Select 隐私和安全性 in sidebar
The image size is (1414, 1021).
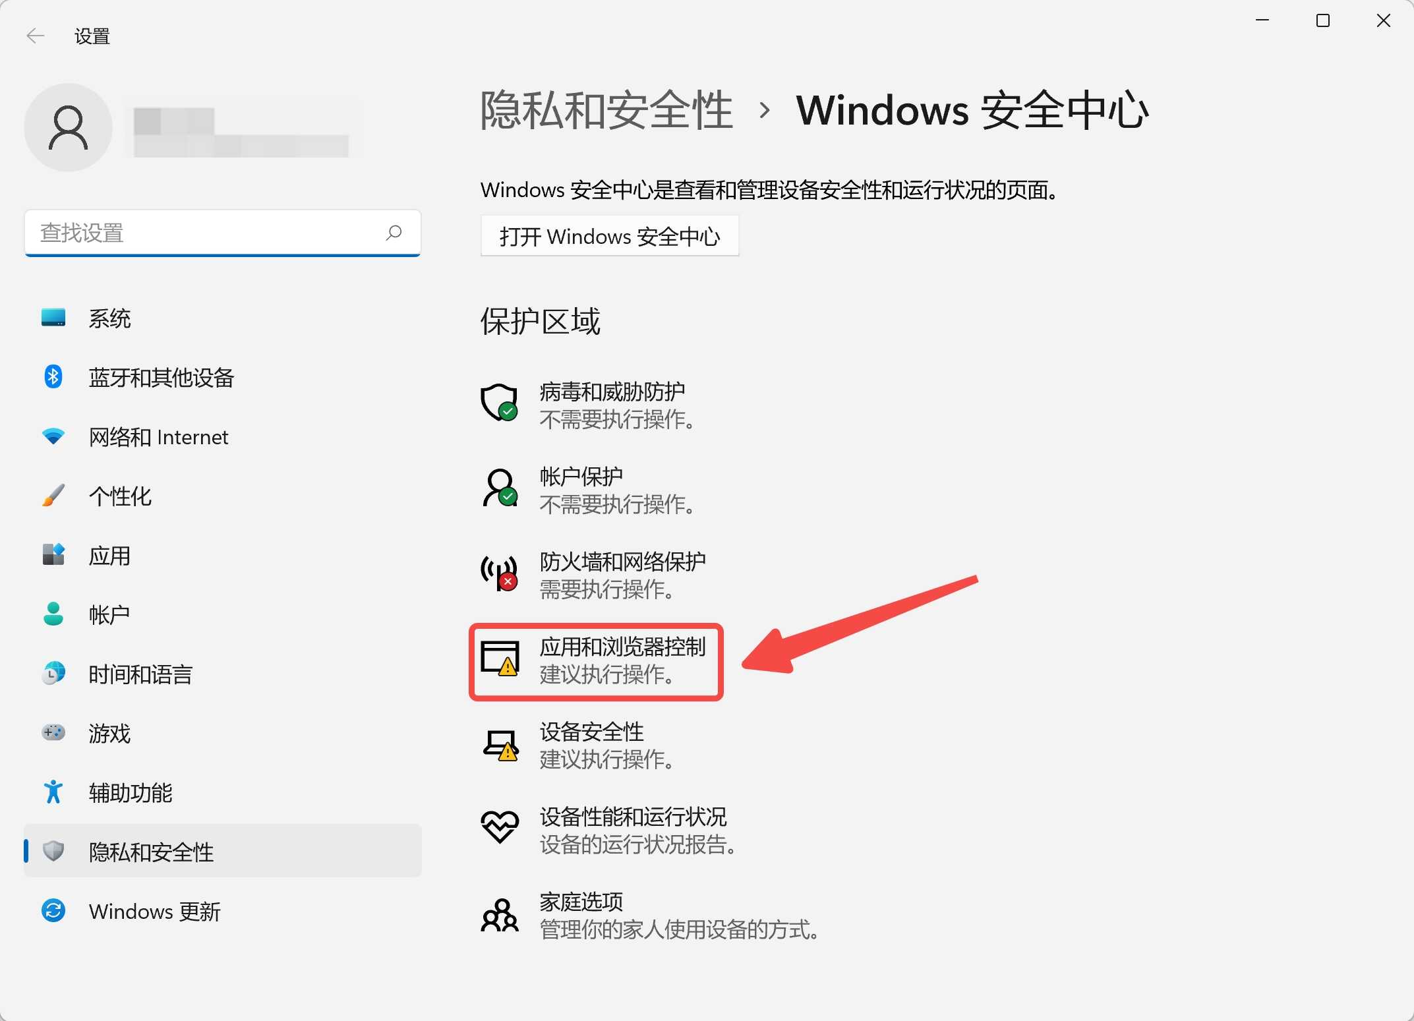click(x=223, y=851)
